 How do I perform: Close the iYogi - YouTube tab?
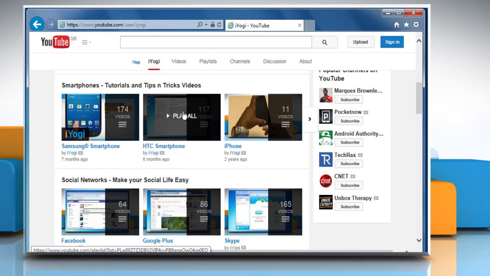click(x=300, y=25)
